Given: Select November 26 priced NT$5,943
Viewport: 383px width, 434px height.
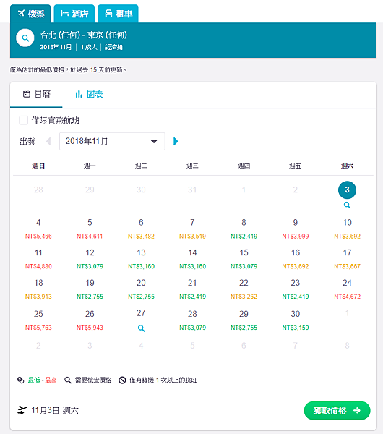Looking at the screenshot, I should coord(90,320).
